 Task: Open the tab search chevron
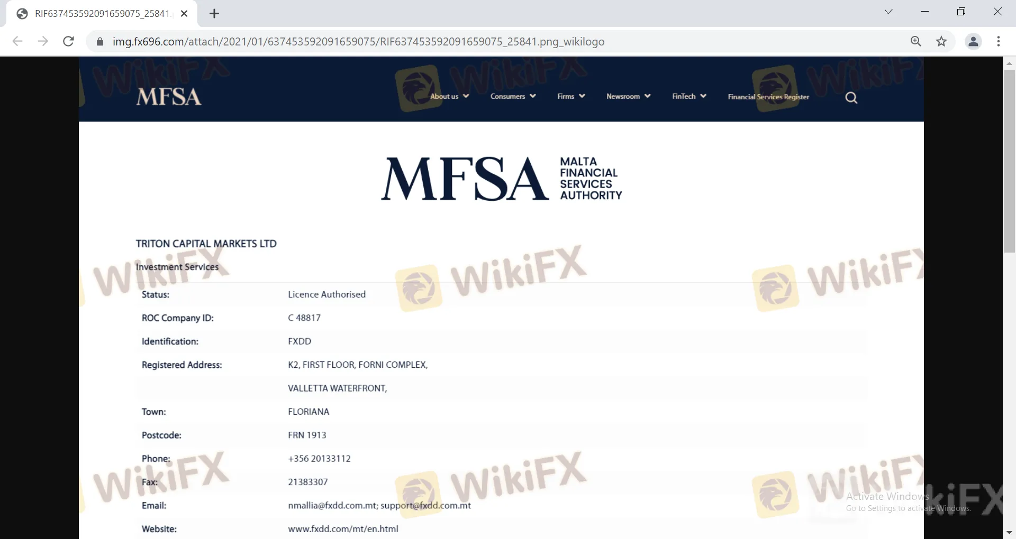click(x=888, y=12)
